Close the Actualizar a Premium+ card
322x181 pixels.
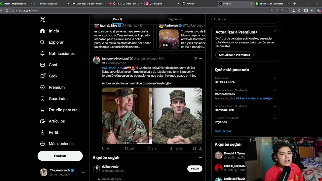275,31
